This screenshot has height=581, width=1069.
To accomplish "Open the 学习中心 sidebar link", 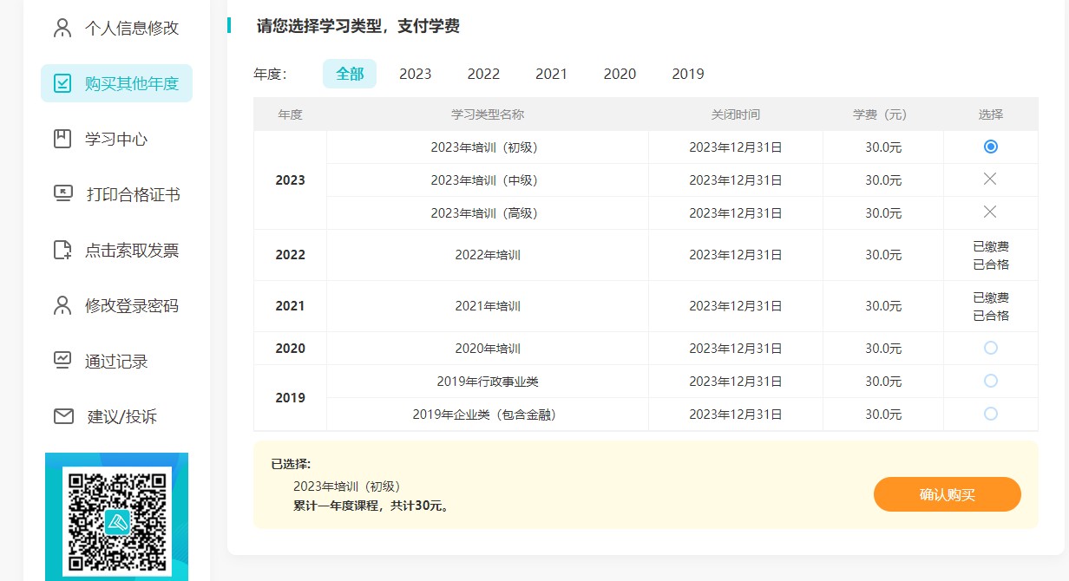I will tap(115, 139).
